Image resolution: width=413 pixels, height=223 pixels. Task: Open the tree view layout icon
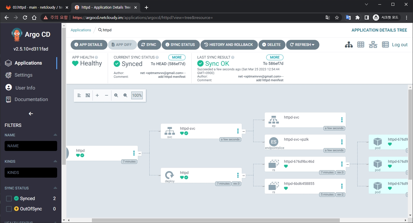coord(349,44)
